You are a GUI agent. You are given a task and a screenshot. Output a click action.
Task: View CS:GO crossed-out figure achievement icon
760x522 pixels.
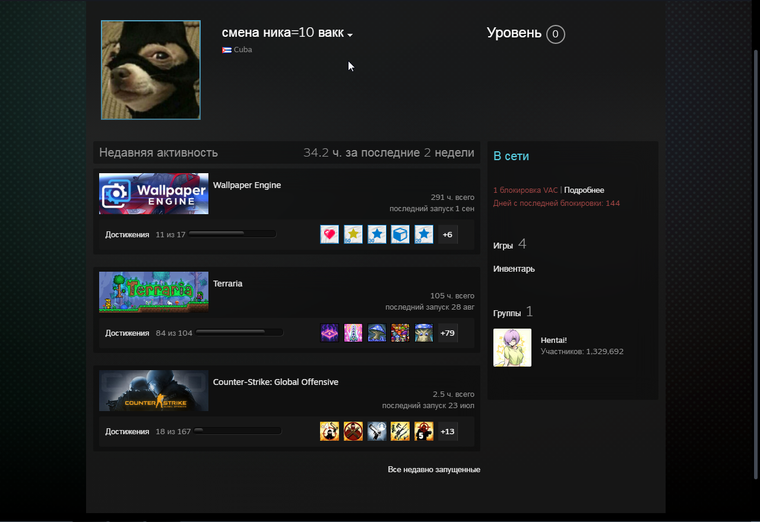click(353, 431)
